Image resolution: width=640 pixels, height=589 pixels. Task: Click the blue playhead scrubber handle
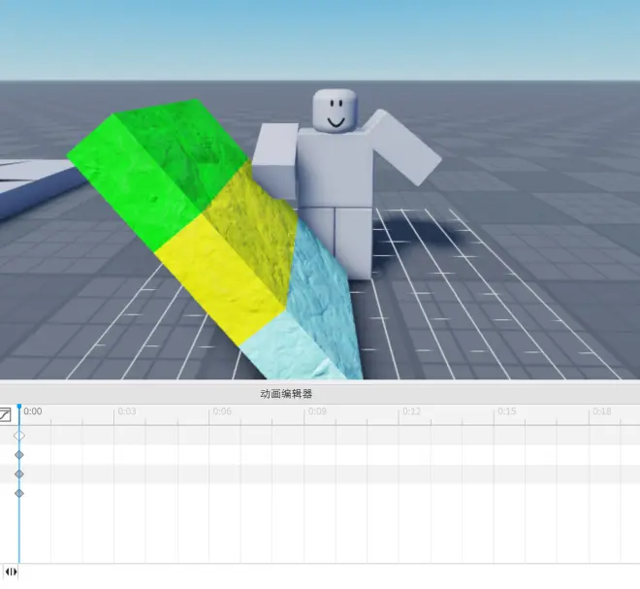click(19, 407)
